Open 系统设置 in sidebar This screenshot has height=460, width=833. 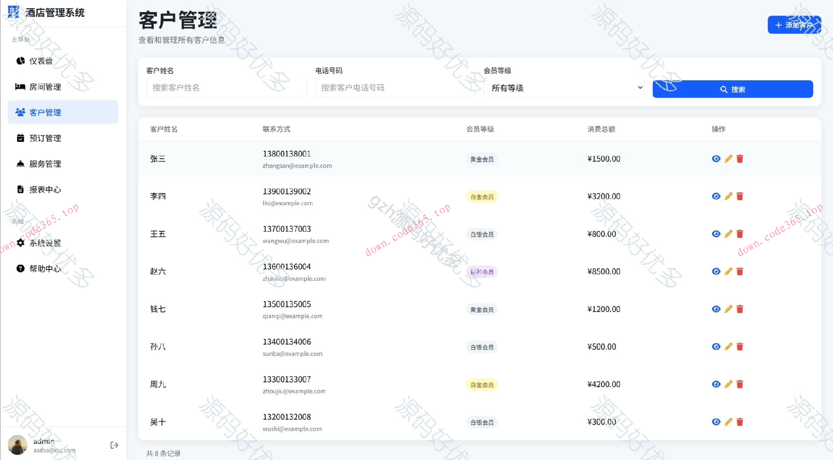pos(63,243)
